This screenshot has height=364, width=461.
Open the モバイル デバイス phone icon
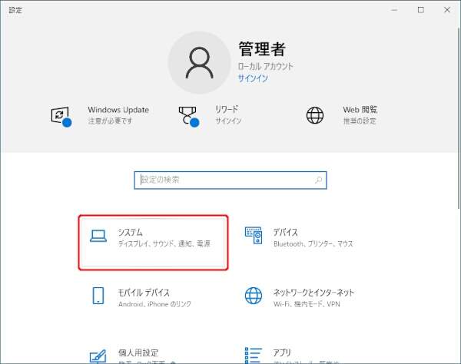pyautogui.click(x=98, y=296)
